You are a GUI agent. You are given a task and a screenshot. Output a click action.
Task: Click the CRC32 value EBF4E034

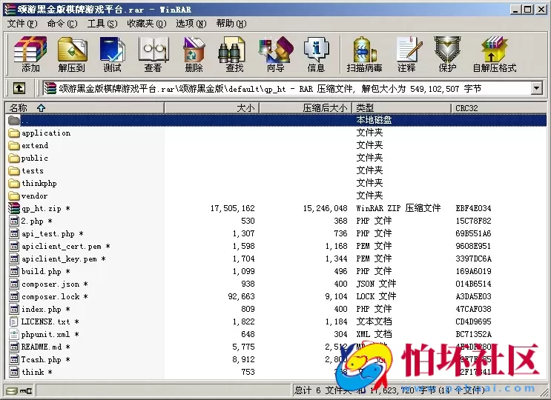click(473, 208)
